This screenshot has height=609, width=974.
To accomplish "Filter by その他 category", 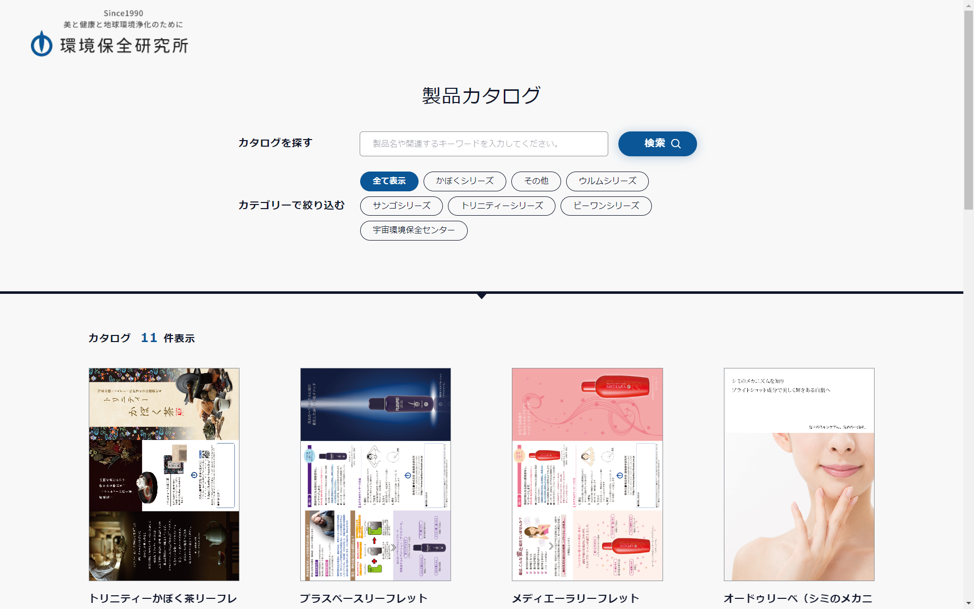I will 536,181.
